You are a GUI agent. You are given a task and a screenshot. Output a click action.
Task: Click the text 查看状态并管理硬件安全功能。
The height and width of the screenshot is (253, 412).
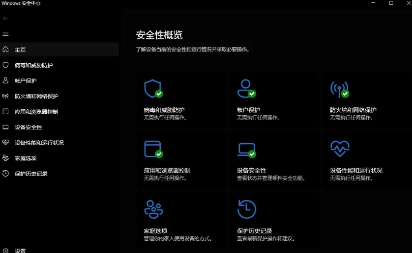(271, 178)
